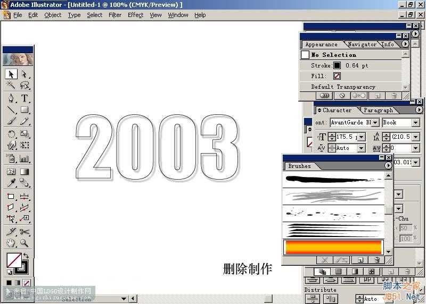Reset to default fill and stroke
This screenshot has height=304, width=426.
click(10, 272)
